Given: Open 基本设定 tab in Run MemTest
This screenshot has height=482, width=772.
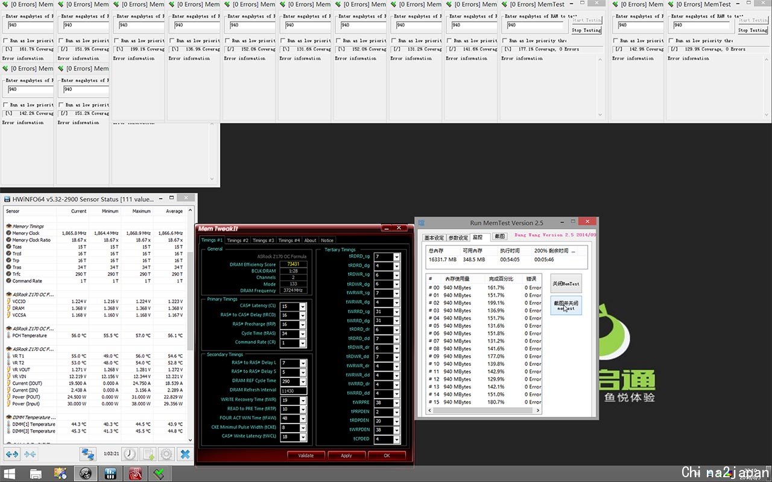Looking at the screenshot, I should [434, 237].
